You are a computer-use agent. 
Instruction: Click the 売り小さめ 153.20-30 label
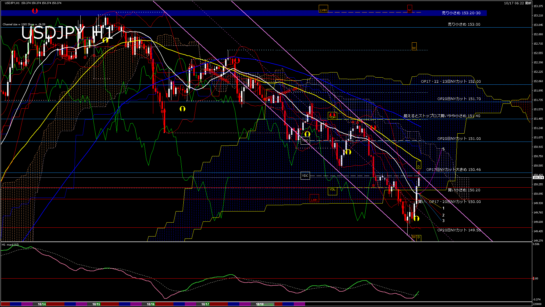pyautogui.click(x=461, y=13)
